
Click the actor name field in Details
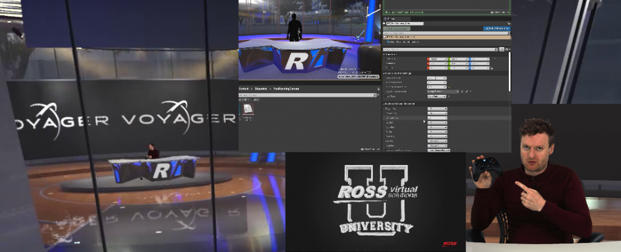[404, 24]
